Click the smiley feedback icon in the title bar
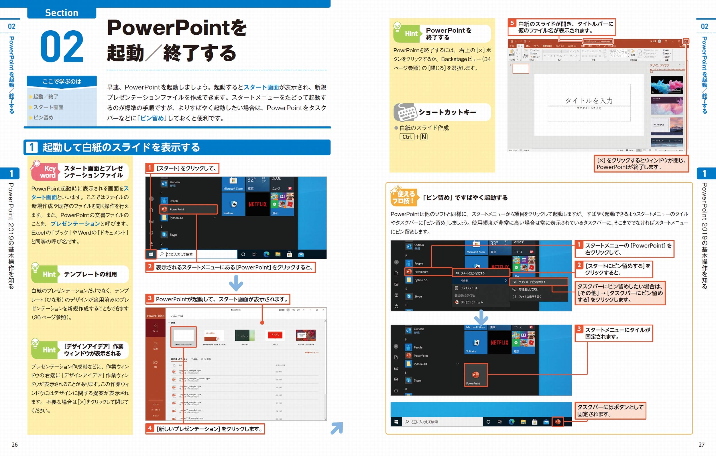716x456 pixels. tap(294, 310)
